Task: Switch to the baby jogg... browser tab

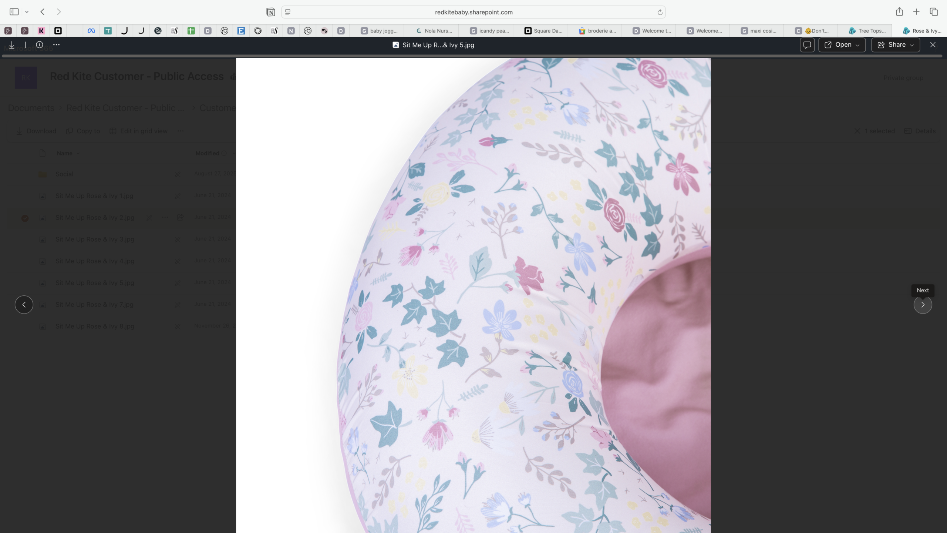Action: [x=379, y=31]
